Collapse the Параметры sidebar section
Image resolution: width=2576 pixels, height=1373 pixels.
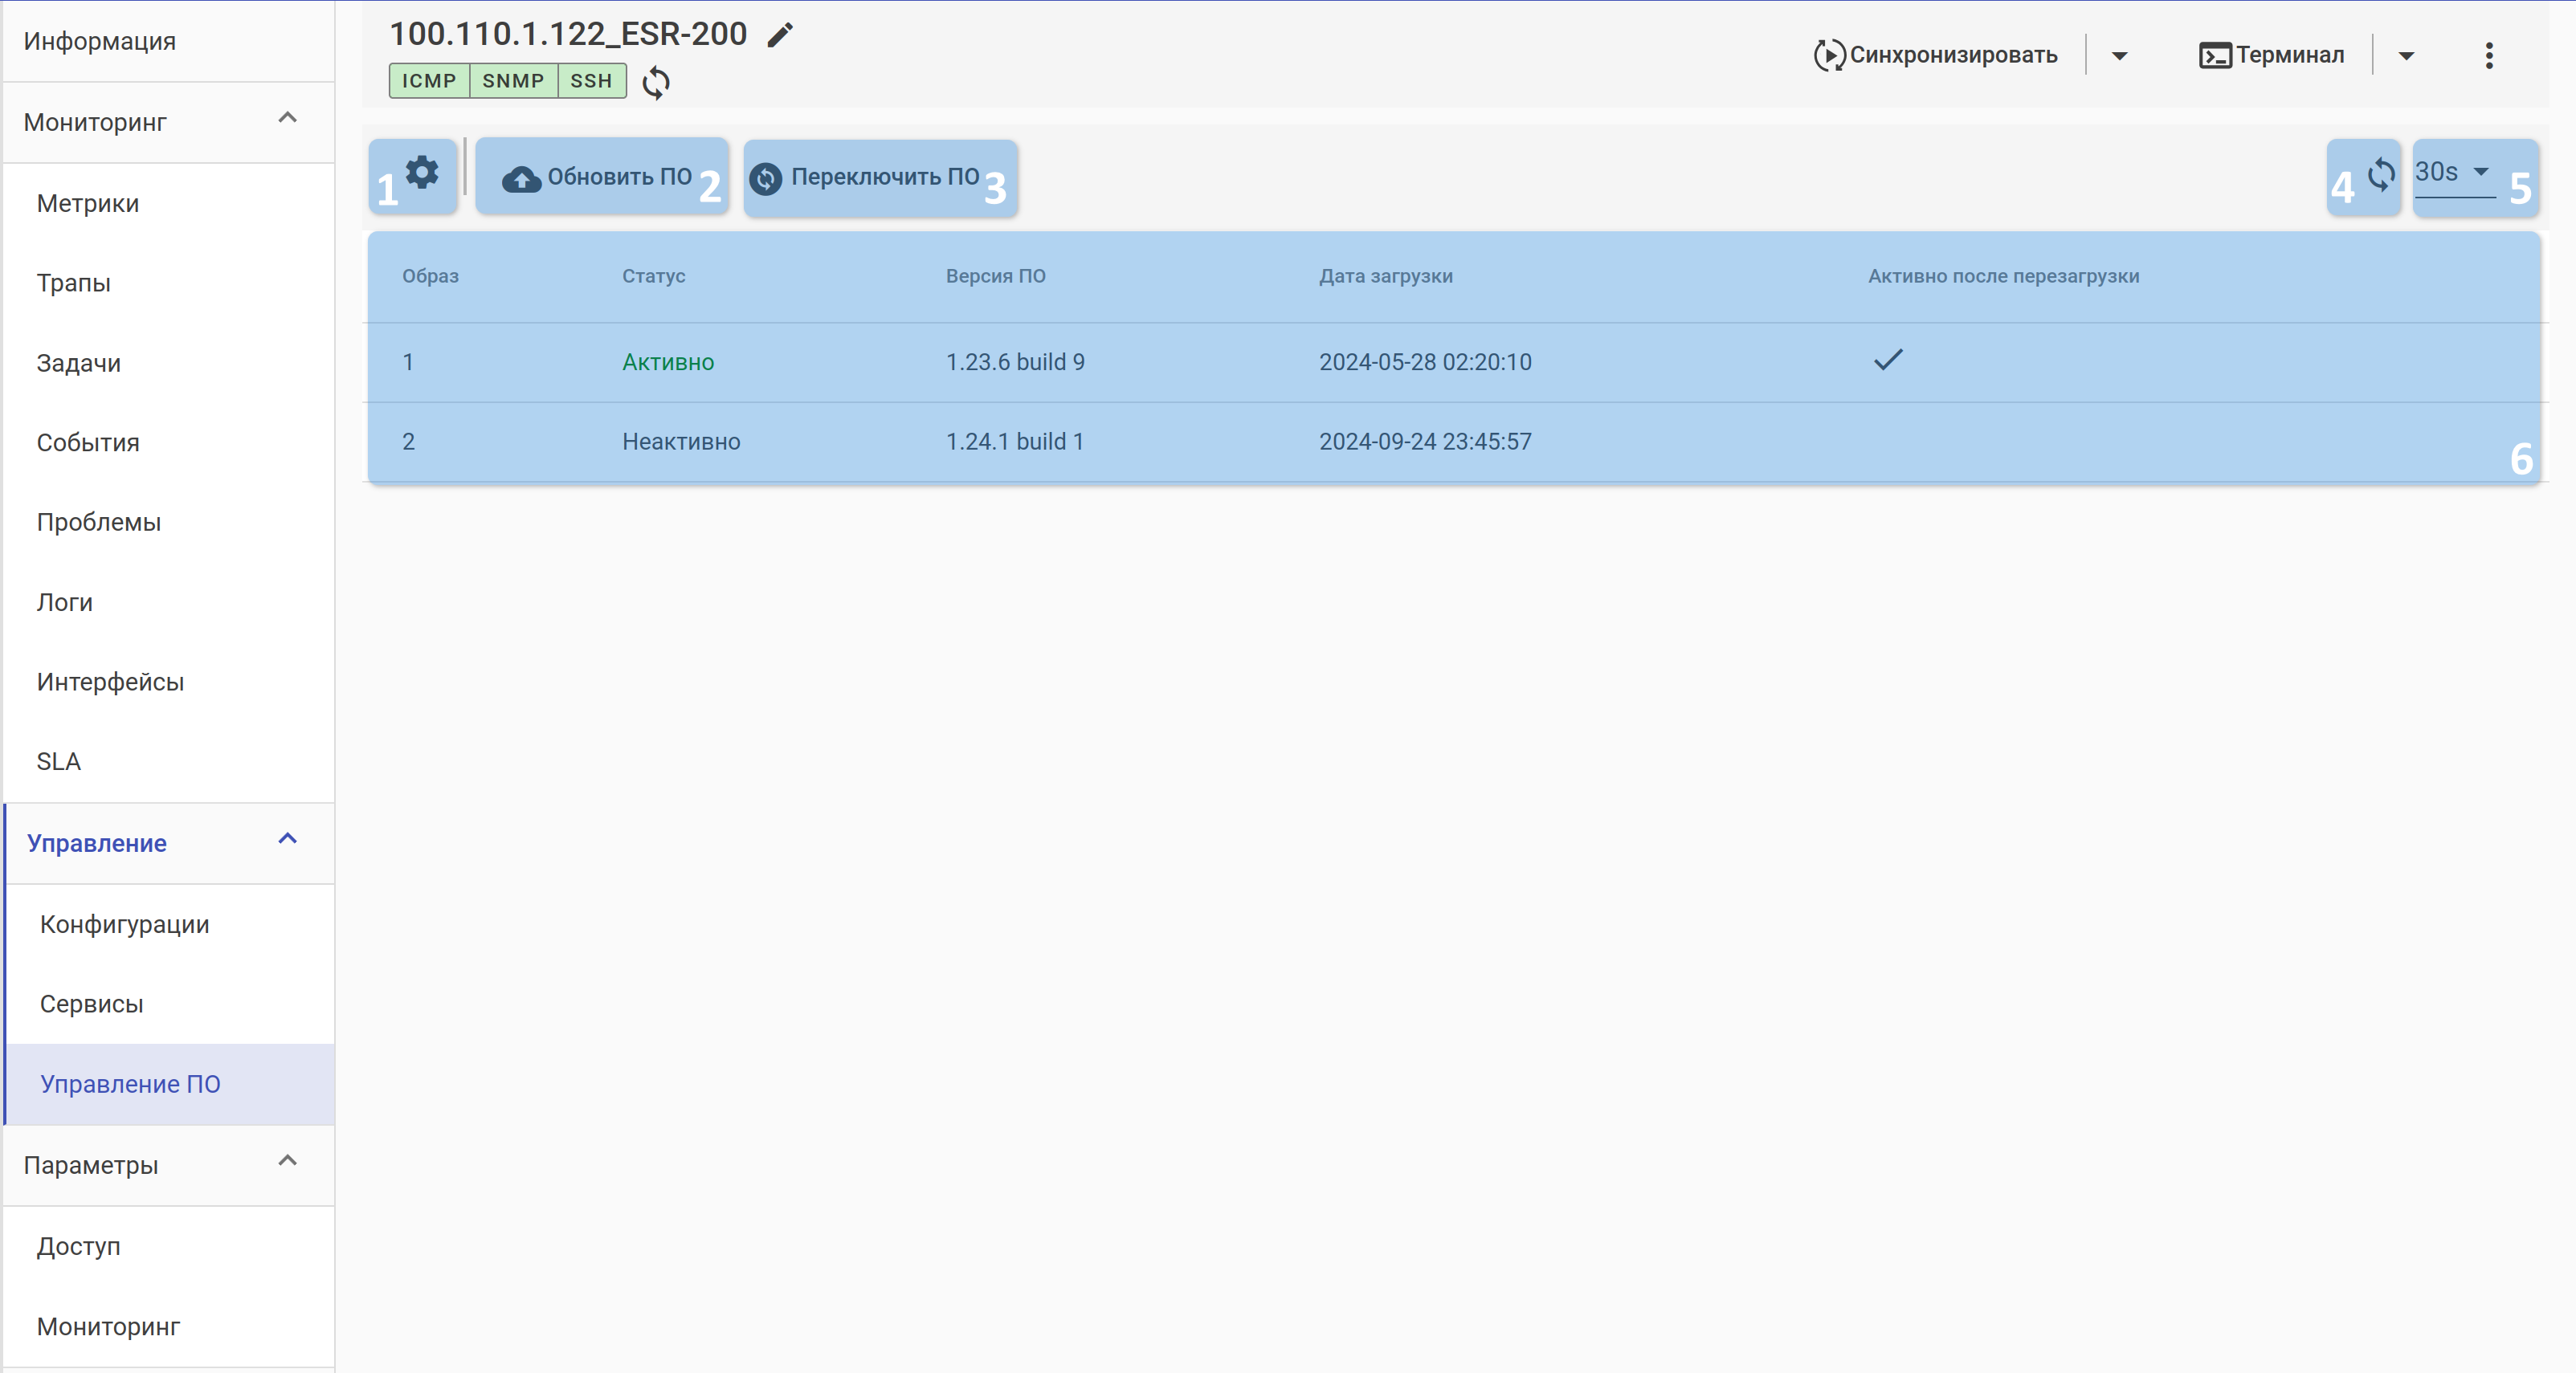click(287, 1161)
